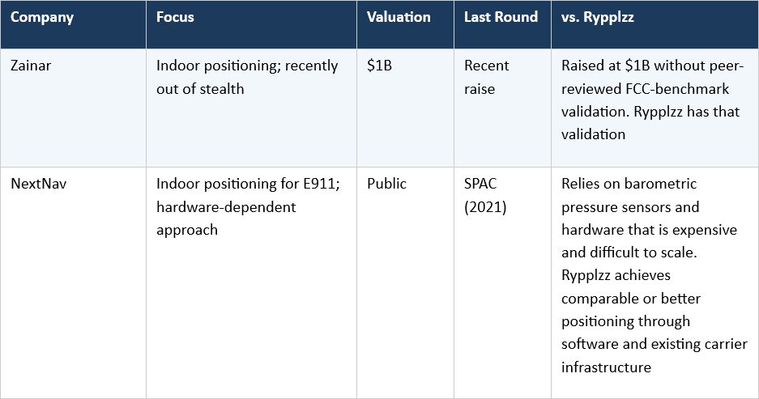The image size is (759, 399).
Task: Click the NextNav company cell
Action: tap(37, 184)
